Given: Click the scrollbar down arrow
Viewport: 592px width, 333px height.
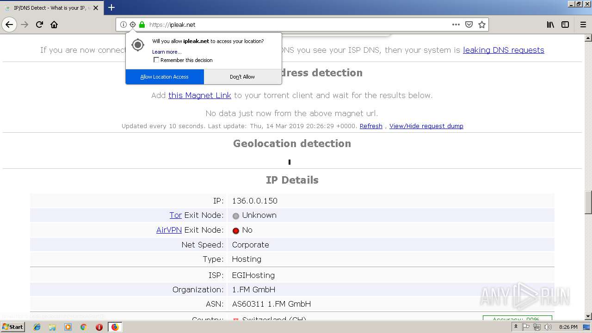Looking at the screenshot, I should [x=588, y=316].
